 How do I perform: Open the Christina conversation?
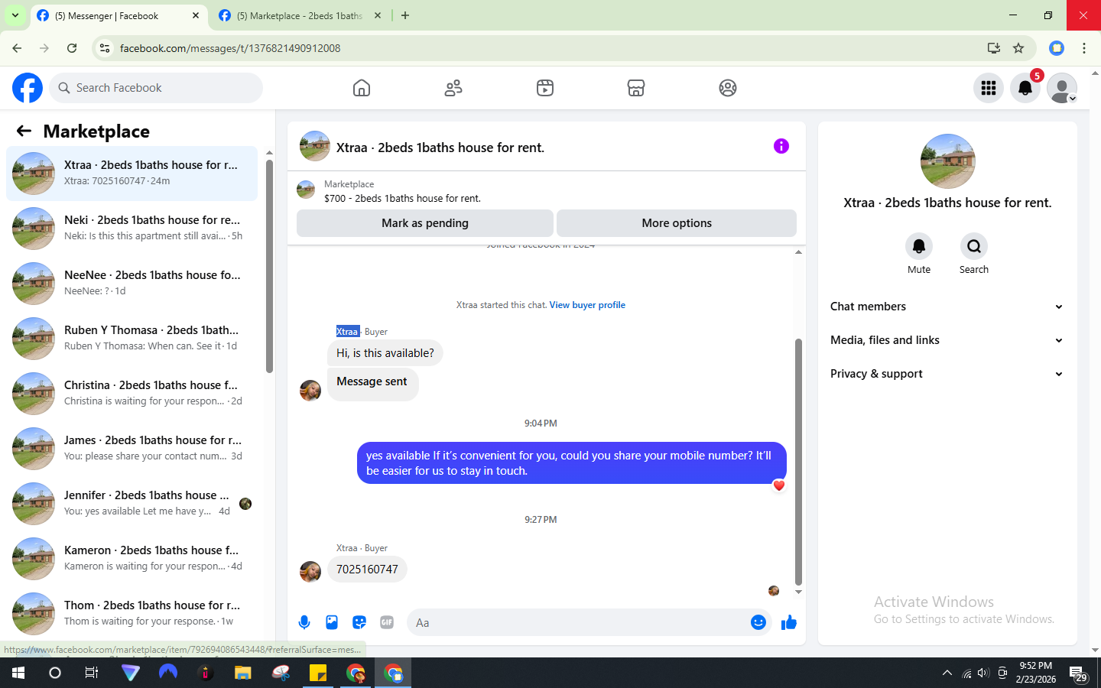[132, 394]
